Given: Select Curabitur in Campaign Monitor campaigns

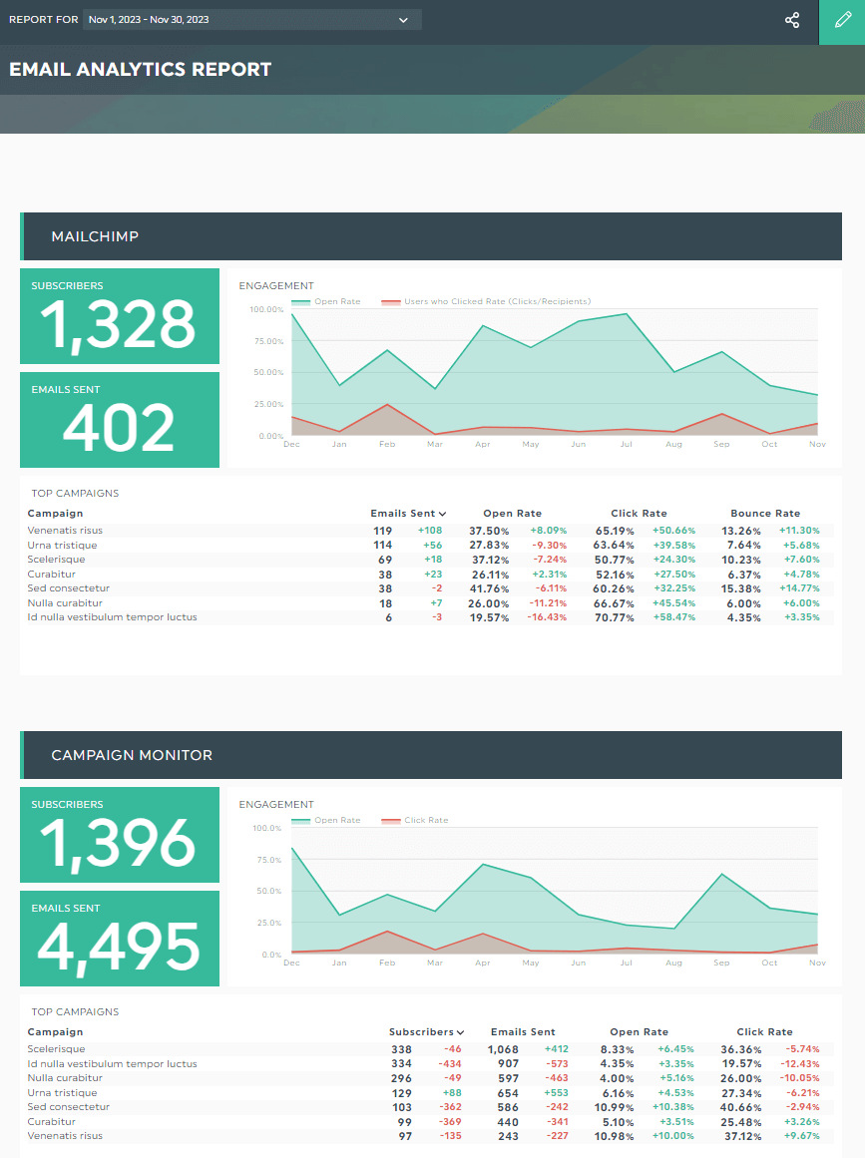Looking at the screenshot, I should pyautogui.click(x=52, y=1121).
